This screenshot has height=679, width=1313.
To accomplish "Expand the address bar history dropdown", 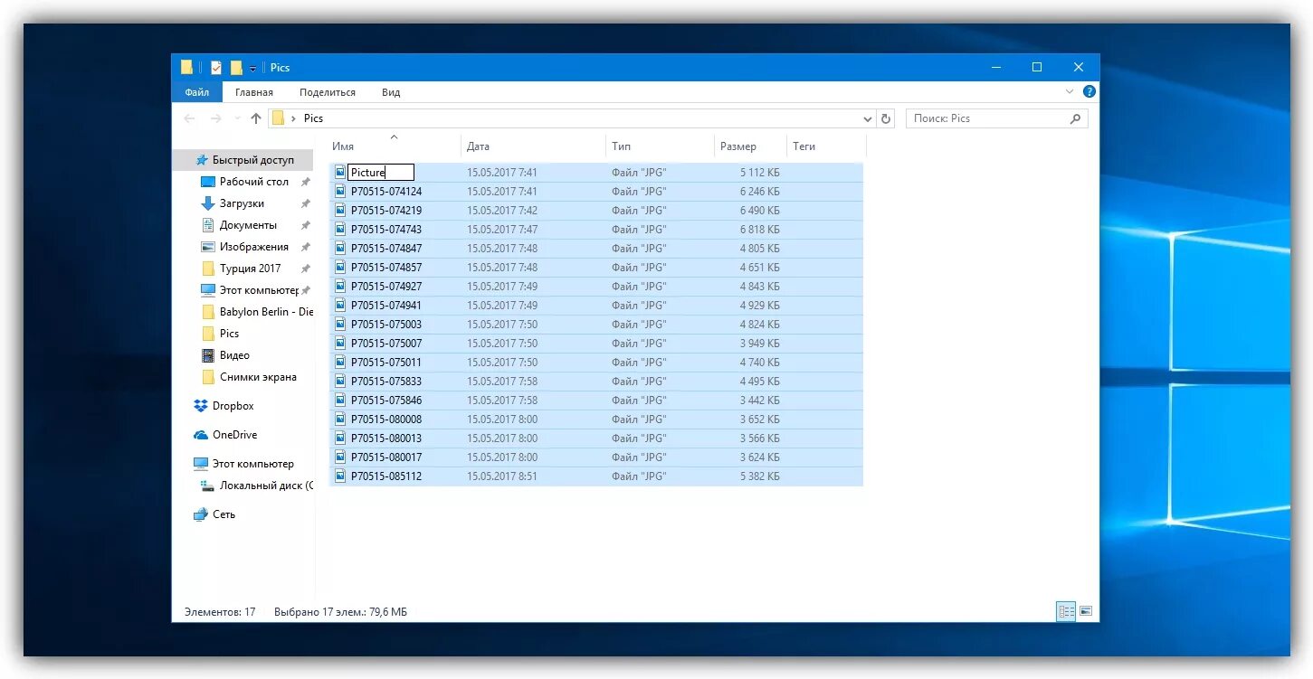I will [x=867, y=118].
